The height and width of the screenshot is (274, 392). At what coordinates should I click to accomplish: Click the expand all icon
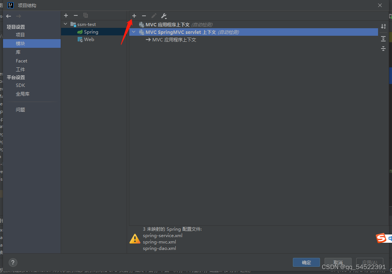(x=383, y=39)
